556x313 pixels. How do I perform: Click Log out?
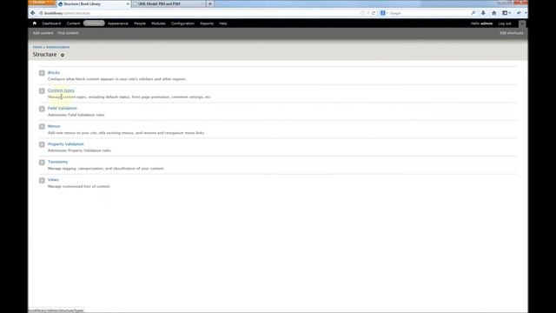pyautogui.click(x=505, y=23)
